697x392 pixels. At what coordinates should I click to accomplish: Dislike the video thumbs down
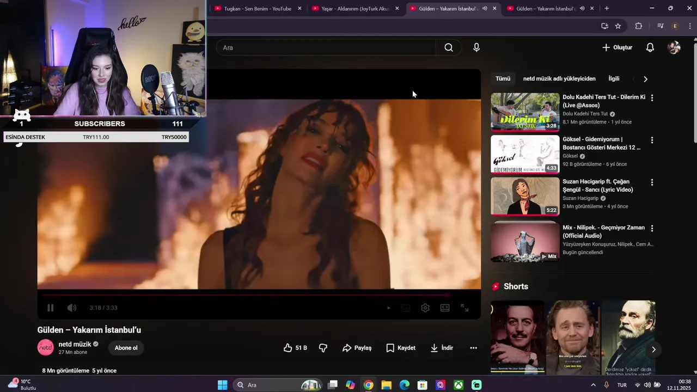pyautogui.click(x=323, y=348)
